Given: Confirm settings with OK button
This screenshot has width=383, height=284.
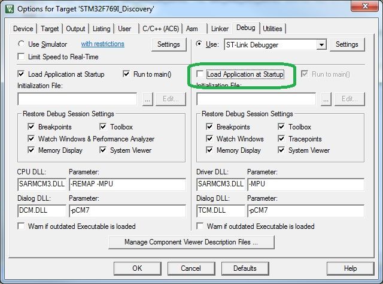Looking at the screenshot, I should [x=137, y=268].
